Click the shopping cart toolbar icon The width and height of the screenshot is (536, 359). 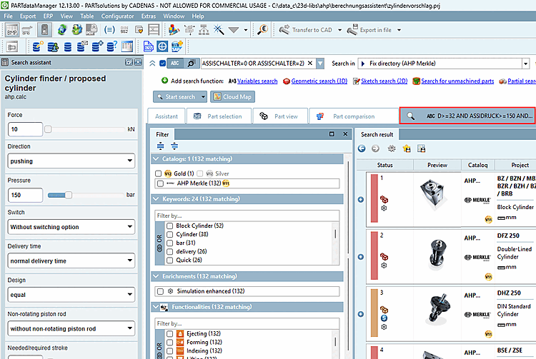[x=27, y=30]
